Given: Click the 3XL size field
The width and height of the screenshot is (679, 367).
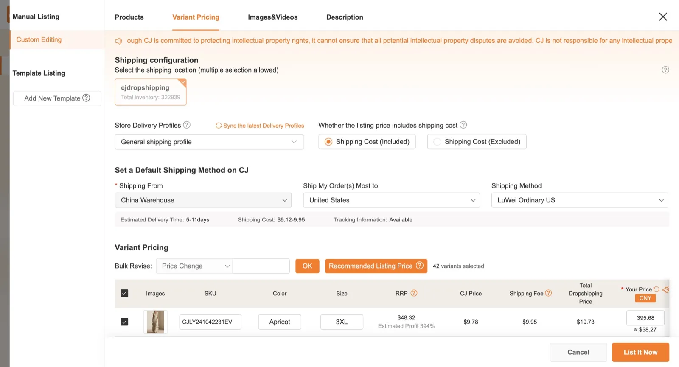Looking at the screenshot, I should [342, 322].
